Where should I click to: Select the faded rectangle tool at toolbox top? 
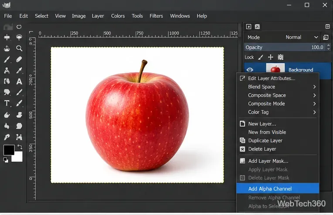(x=8, y=27)
